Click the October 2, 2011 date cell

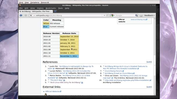(69, 53)
